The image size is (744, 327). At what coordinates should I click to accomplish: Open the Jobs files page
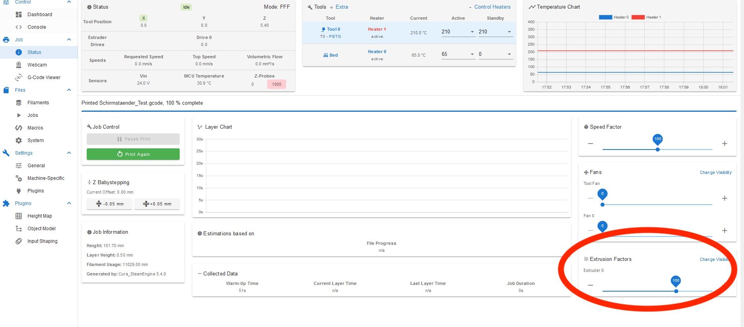(33, 115)
